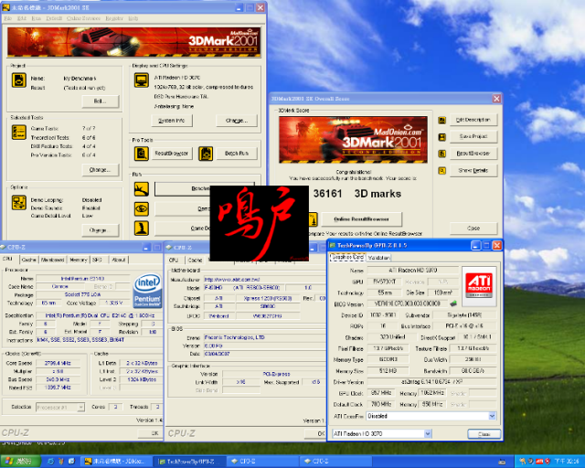
Task: Switch to the Validation tab in GPU-Z
Action: click(378, 258)
